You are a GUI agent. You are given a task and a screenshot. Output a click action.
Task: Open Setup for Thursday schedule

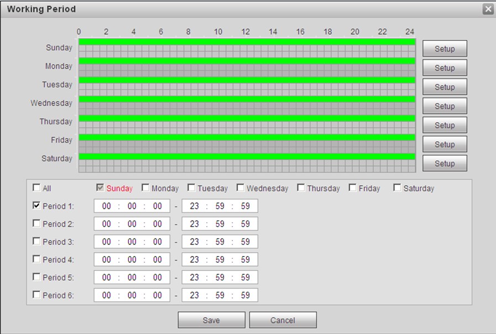445,125
